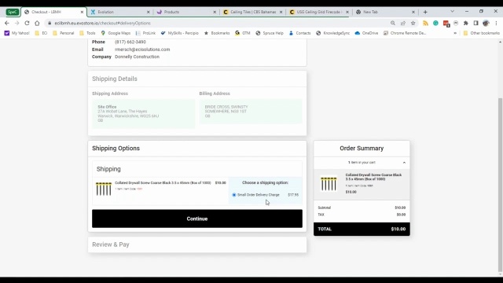This screenshot has height=283, width=503.
Task: Open the Other bookmarks folder
Action: pyautogui.click(x=481, y=33)
